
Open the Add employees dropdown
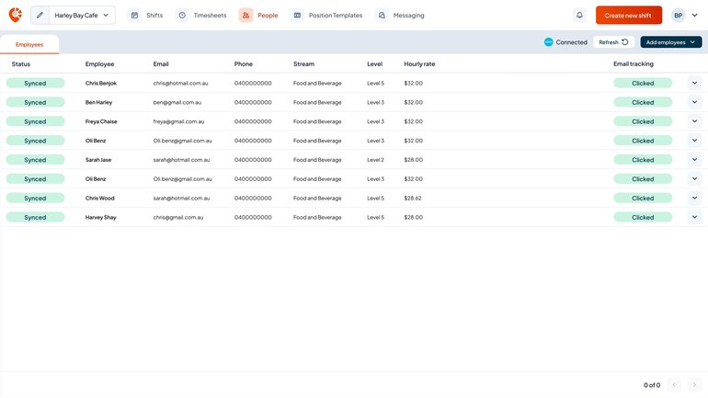click(x=671, y=42)
